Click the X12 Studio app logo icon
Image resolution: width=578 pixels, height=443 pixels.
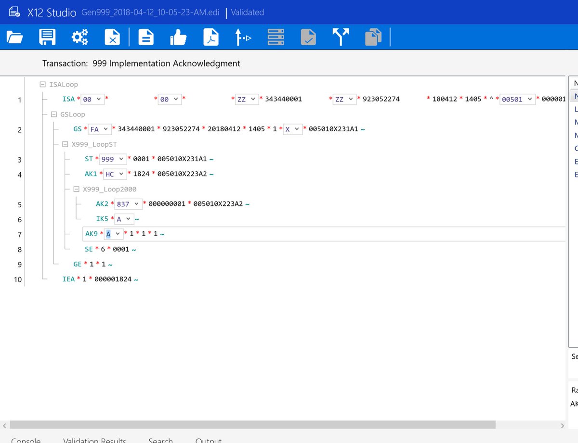[x=14, y=12]
